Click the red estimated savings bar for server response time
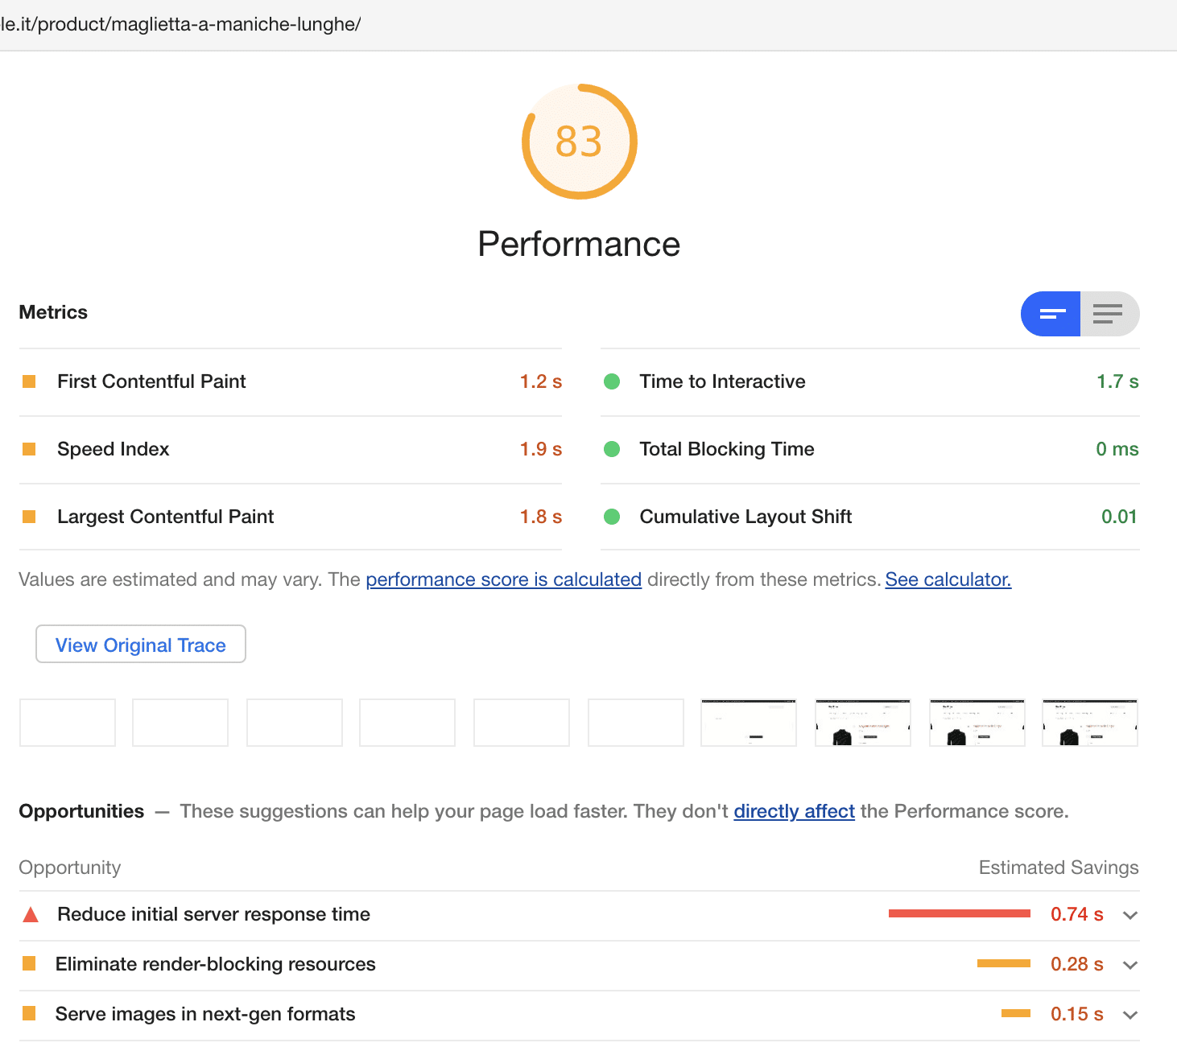1177x1051 pixels. (959, 913)
